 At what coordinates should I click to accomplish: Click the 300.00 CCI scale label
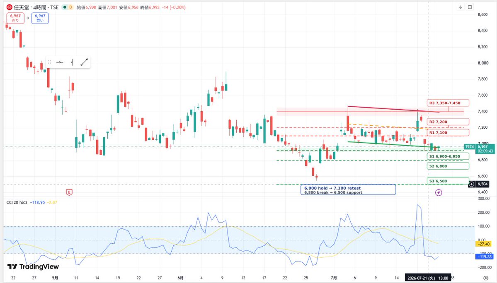tap(484, 199)
